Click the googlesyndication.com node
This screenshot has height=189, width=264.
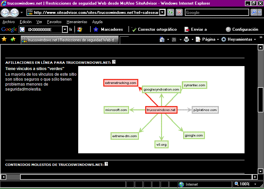pyautogui.click(x=161, y=89)
